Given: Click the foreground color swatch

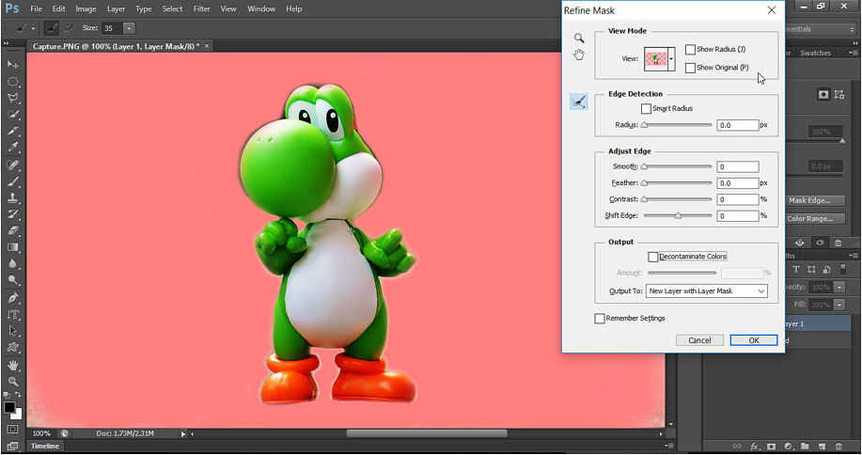Looking at the screenshot, I should click(9, 407).
